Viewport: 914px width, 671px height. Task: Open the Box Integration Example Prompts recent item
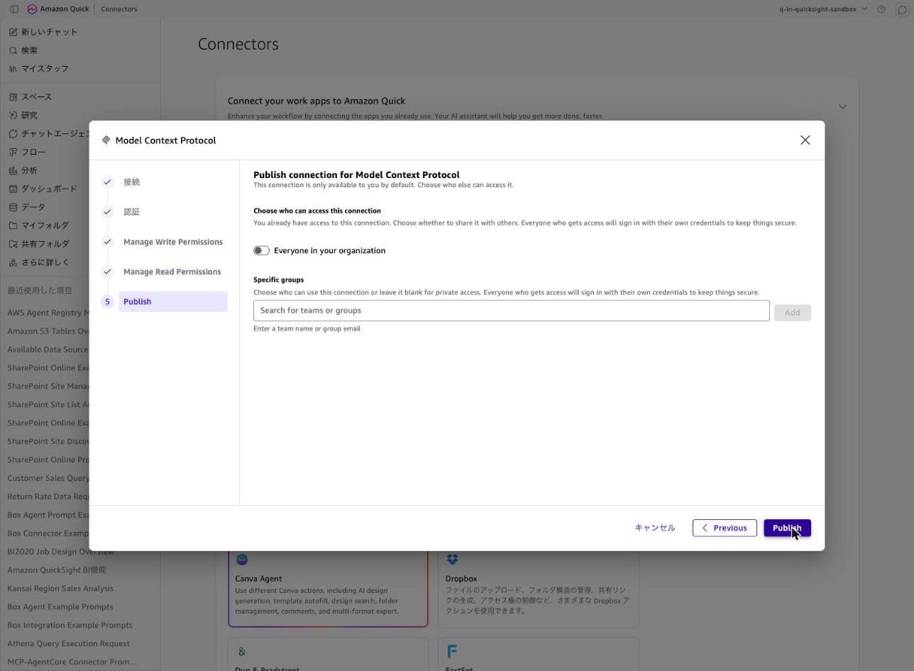(x=70, y=626)
